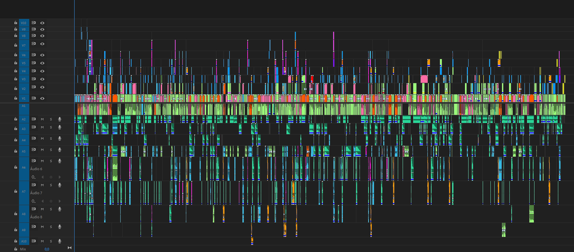This screenshot has height=252, width=574.
Task: Select the large pink clip on track V3
Action: click(x=424, y=79)
